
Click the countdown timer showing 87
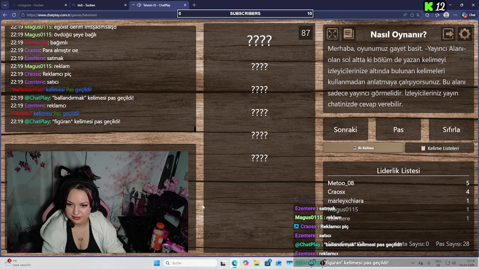pyautogui.click(x=306, y=33)
